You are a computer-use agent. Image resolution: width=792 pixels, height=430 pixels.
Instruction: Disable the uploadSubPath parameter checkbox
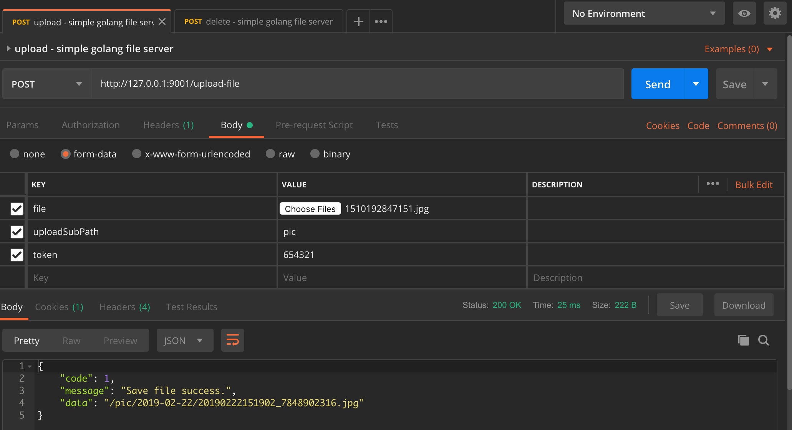click(x=17, y=232)
